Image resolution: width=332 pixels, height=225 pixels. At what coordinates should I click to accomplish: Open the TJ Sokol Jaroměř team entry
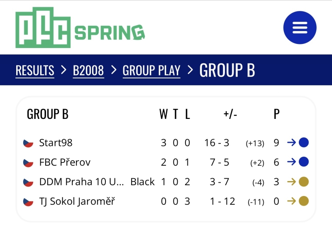tap(77, 201)
